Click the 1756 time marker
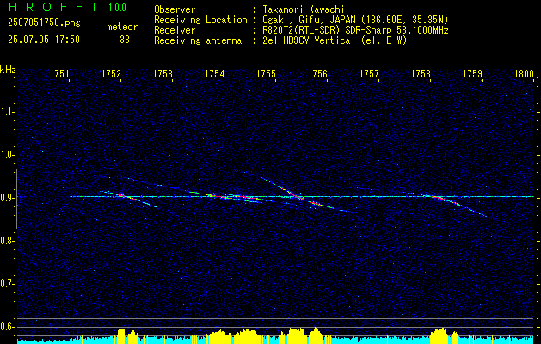Viewport: 541px width, 344px height. [317, 73]
